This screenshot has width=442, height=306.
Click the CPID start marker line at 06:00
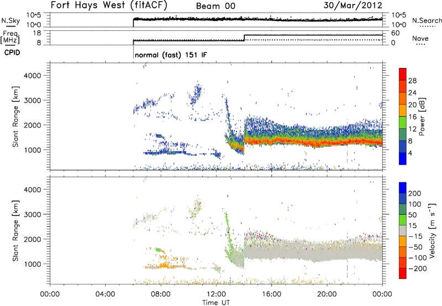tap(133, 52)
